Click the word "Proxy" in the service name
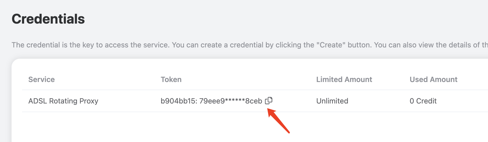Screen dimensions: 488x142 pyautogui.click(x=89, y=101)
